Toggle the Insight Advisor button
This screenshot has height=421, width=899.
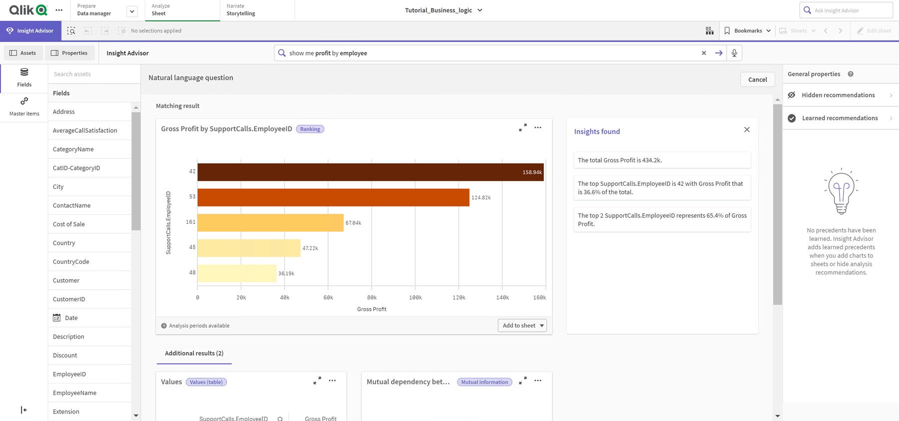[30, 31]
